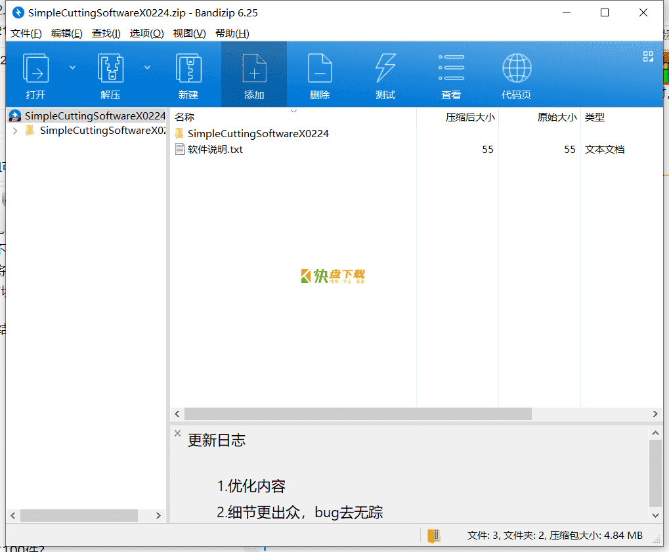Viewport: 669px width, 552px height.
Task: Click compressed size 55 of 软件说明.txt
Action: [488, 149]
